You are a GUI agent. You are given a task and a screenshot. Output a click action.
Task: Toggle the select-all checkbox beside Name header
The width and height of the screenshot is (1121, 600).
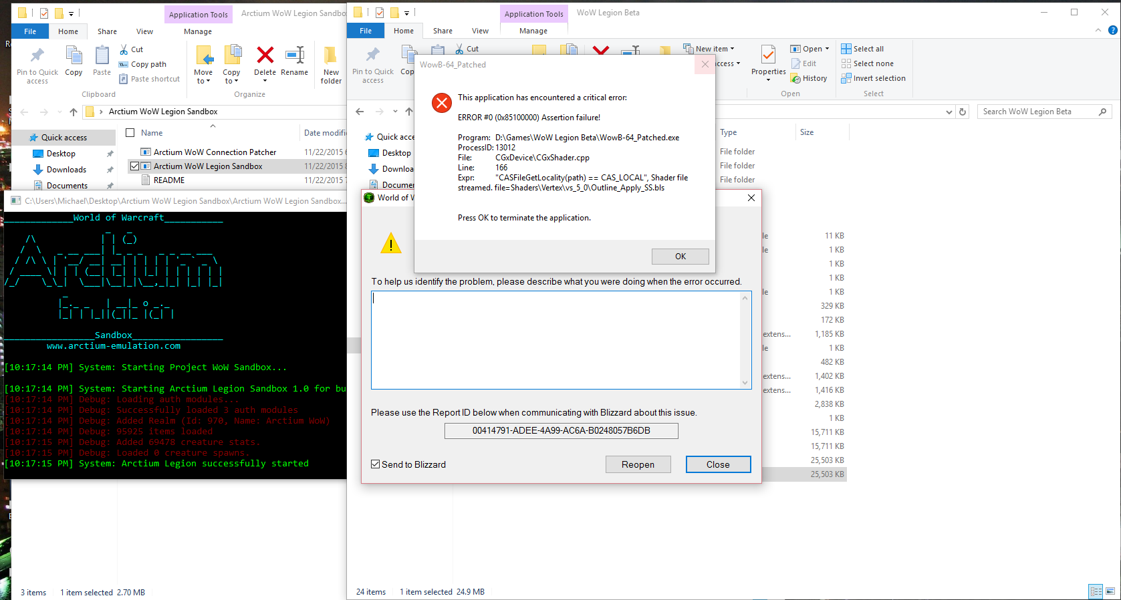tap(130, 133)
